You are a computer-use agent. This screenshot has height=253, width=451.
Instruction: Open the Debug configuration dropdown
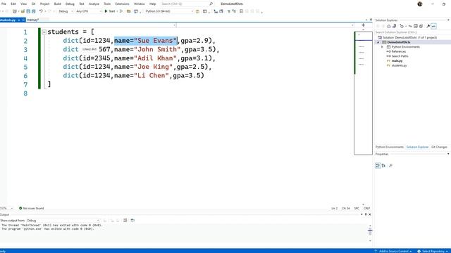tap(66, 11)
